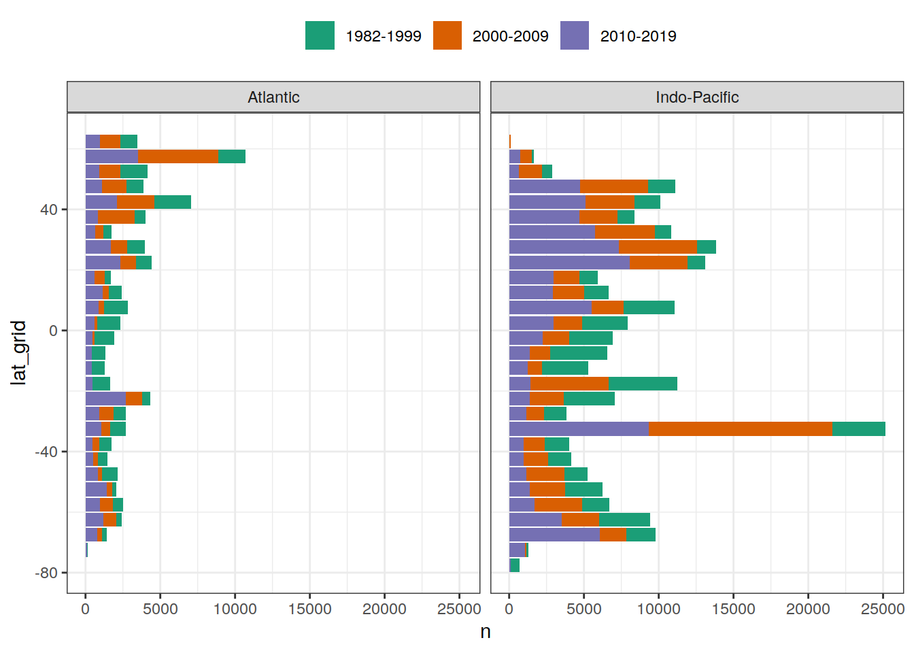Click the 10000 tick under the Atlantic panel
914x653 pixels.
[235, 609]
